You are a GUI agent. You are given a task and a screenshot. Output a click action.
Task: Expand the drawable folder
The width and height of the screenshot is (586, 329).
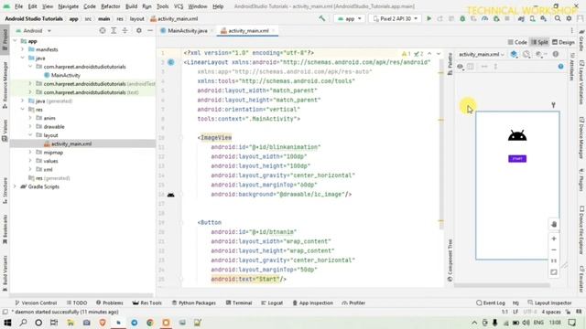[30, 126]
